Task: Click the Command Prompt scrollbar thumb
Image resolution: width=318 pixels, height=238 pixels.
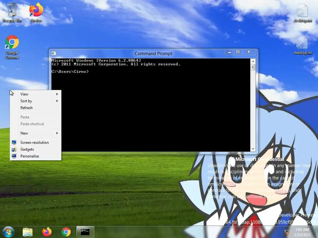Action: point(253,67)
